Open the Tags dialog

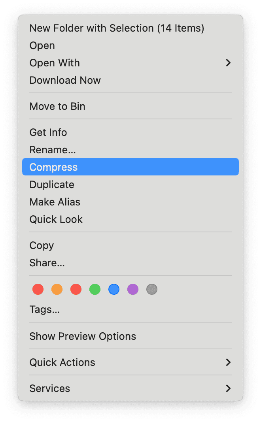(x=45, y=309)
